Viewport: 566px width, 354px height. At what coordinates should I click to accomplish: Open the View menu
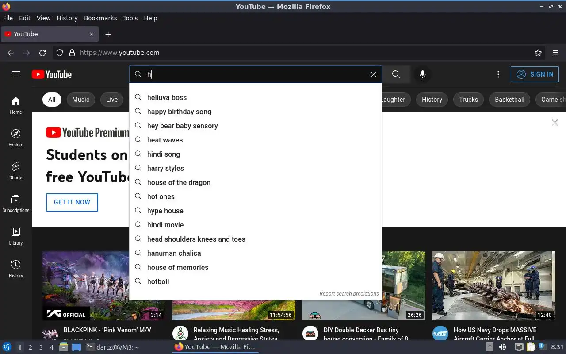43,18
